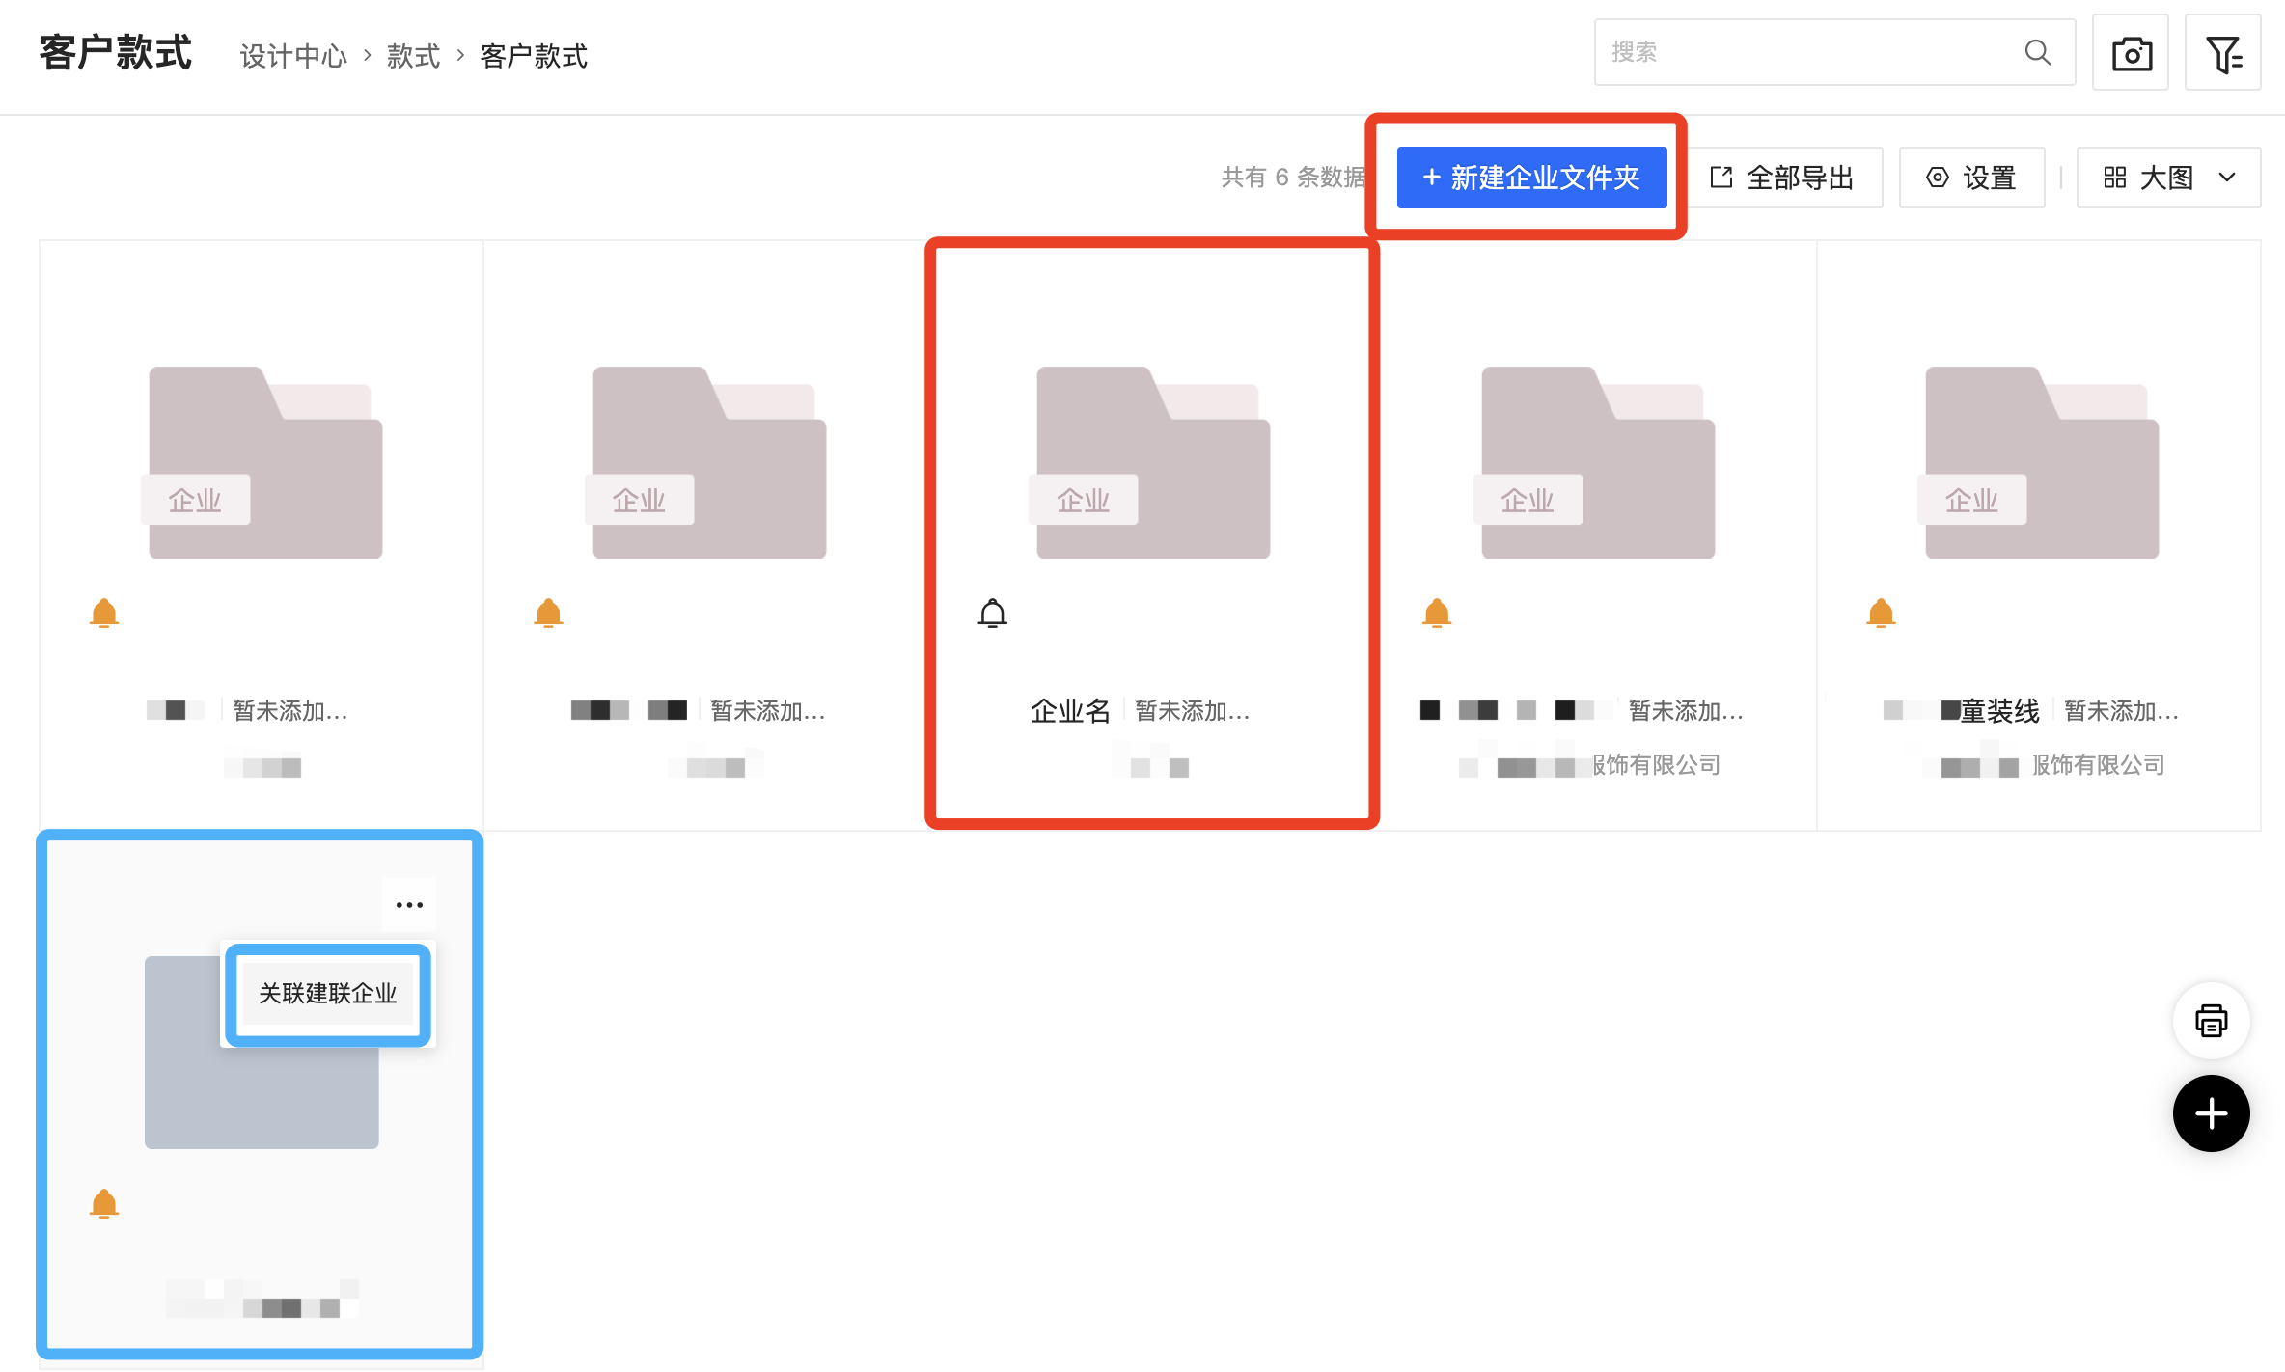Click the camera image-search icon
Screen dimensions: 2285x1372
pyautogui.click(x=2131, y=53)
